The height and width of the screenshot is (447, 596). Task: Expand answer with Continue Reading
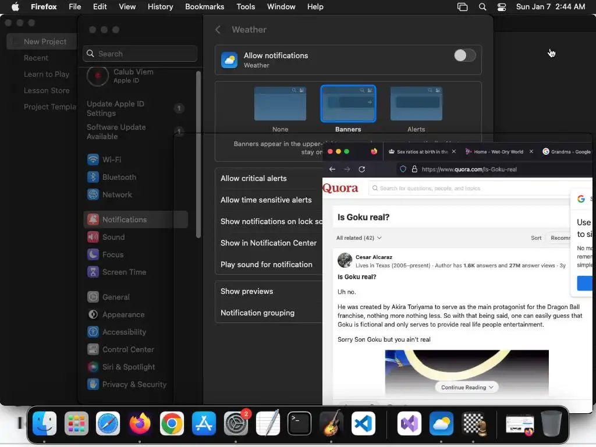click(467, 387)
